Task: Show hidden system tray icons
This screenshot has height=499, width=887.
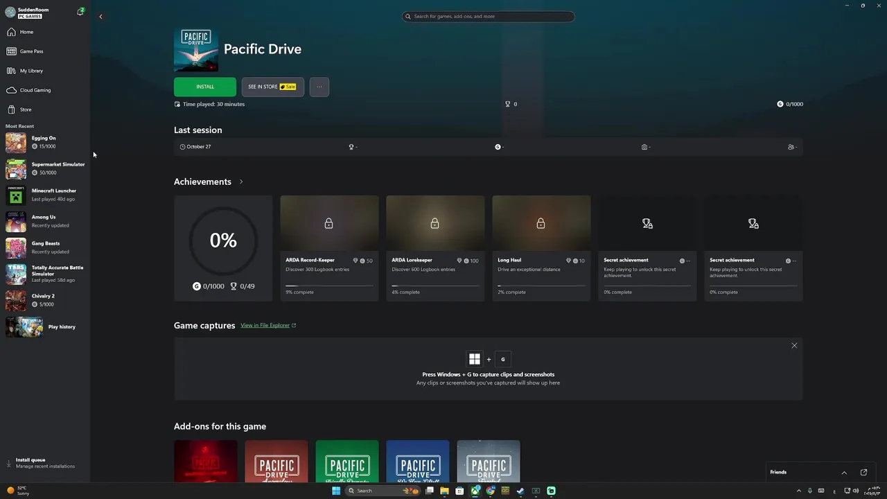Action: (799, 491)
